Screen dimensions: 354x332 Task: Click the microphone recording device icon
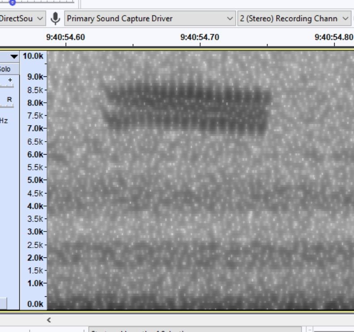point(55,19)
